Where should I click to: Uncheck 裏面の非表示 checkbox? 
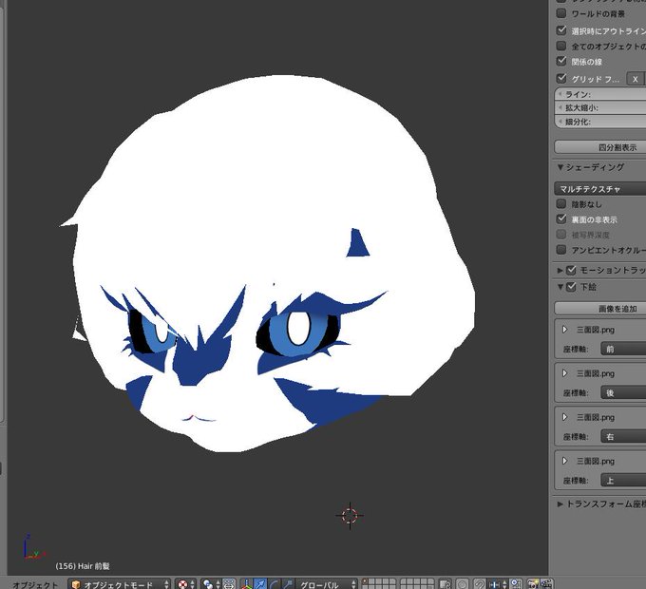561,219
